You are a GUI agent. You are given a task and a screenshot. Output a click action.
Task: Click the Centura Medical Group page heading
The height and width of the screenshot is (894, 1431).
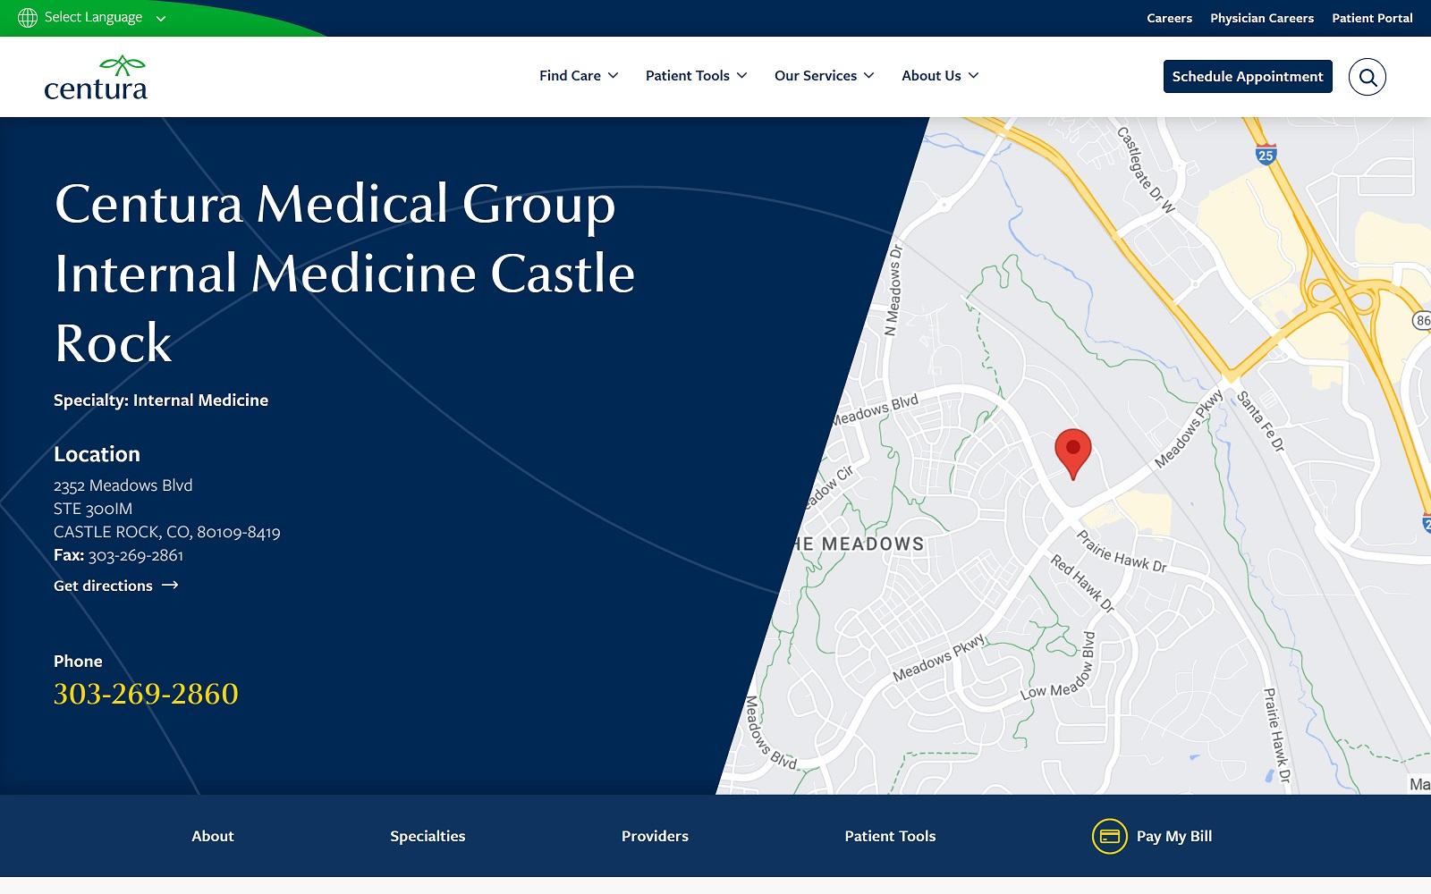click(344, 273)
